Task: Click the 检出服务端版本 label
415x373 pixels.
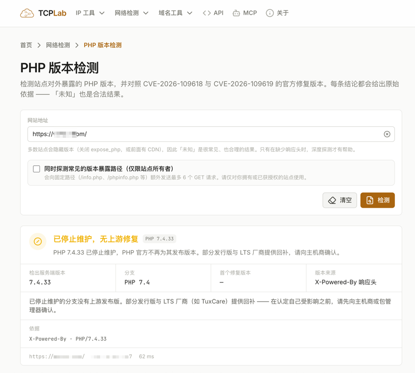Action: pyautogui.click(x=47, y=273)
